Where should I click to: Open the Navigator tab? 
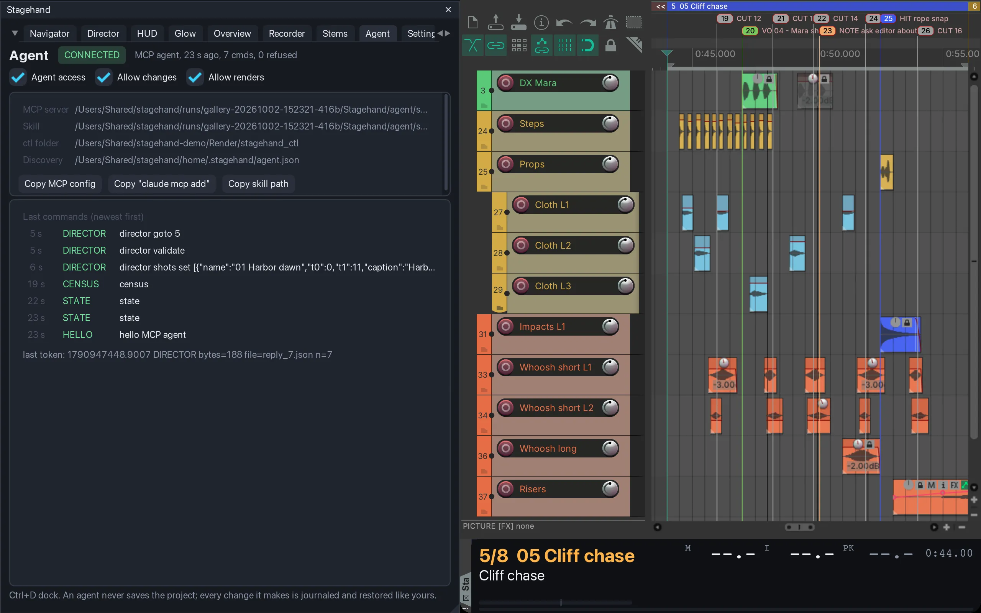pos(49,34)
